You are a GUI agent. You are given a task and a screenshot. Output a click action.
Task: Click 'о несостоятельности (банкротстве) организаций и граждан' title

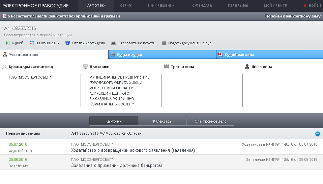click(64, 16)
